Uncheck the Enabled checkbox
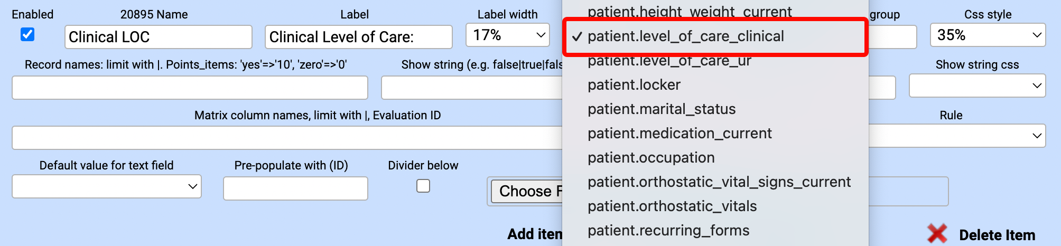1061x246 pixels. point(27,35)
